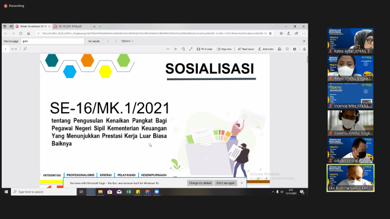Click the Find on page input field
The height and width of the screenshot is (219, 390).
coord(53,41)
